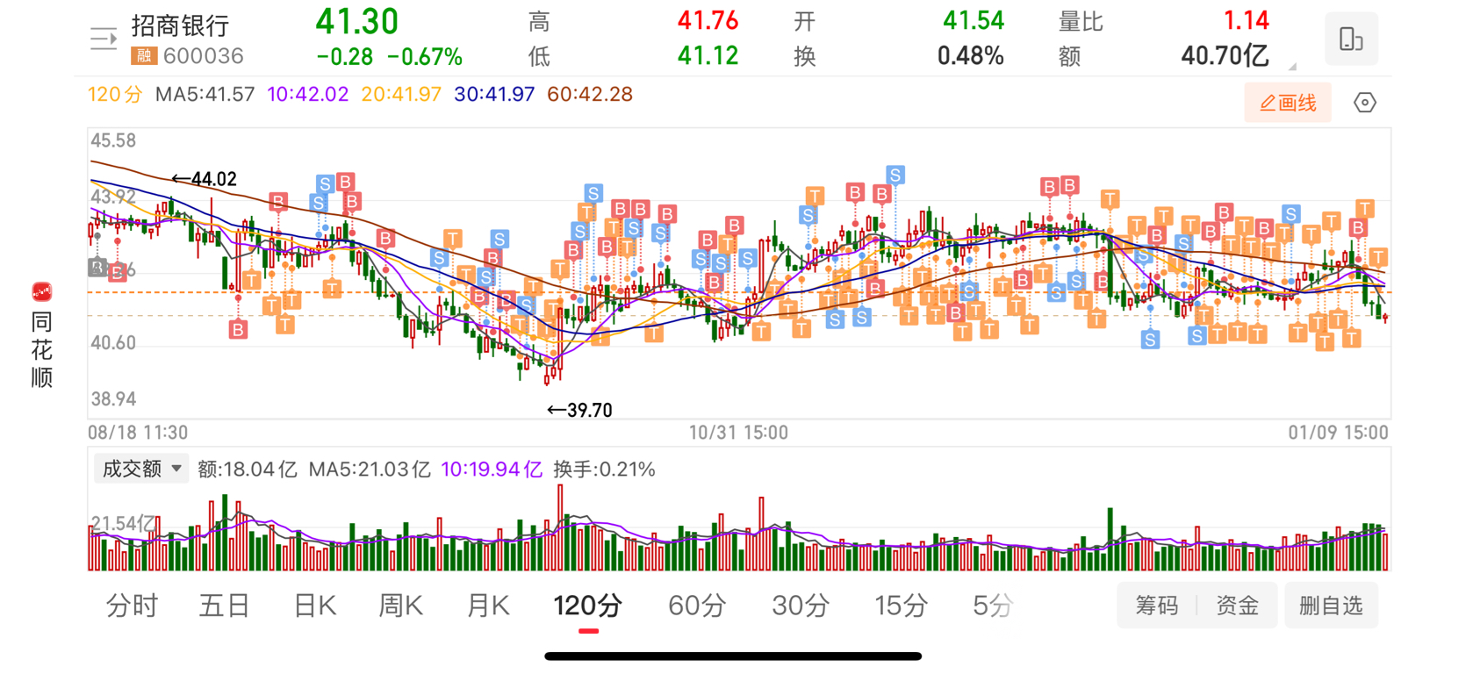Open the 成交额 indicator dropdown
The height and width of the screenshot is (674, 1466).
(x=141, y=469)
